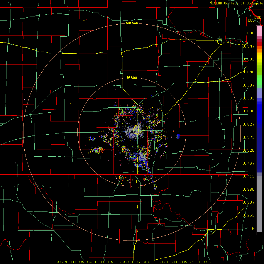Click the isolated blue echo east of radar
264x264 pixels.
[x=178, y=136]
